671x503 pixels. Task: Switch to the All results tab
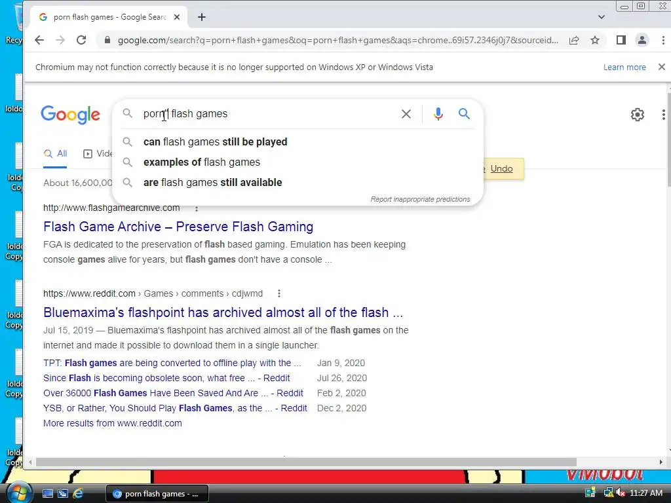(56, 153)
